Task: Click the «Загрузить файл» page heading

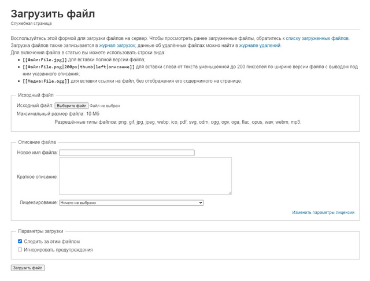Action: coord(53,14)
